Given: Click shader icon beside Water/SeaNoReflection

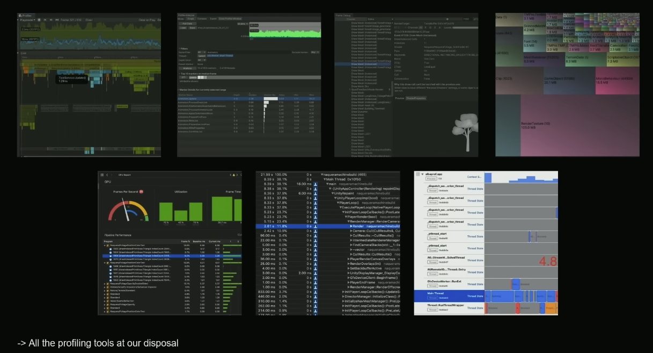Looking at the screenshot, I should pos(108,301).
